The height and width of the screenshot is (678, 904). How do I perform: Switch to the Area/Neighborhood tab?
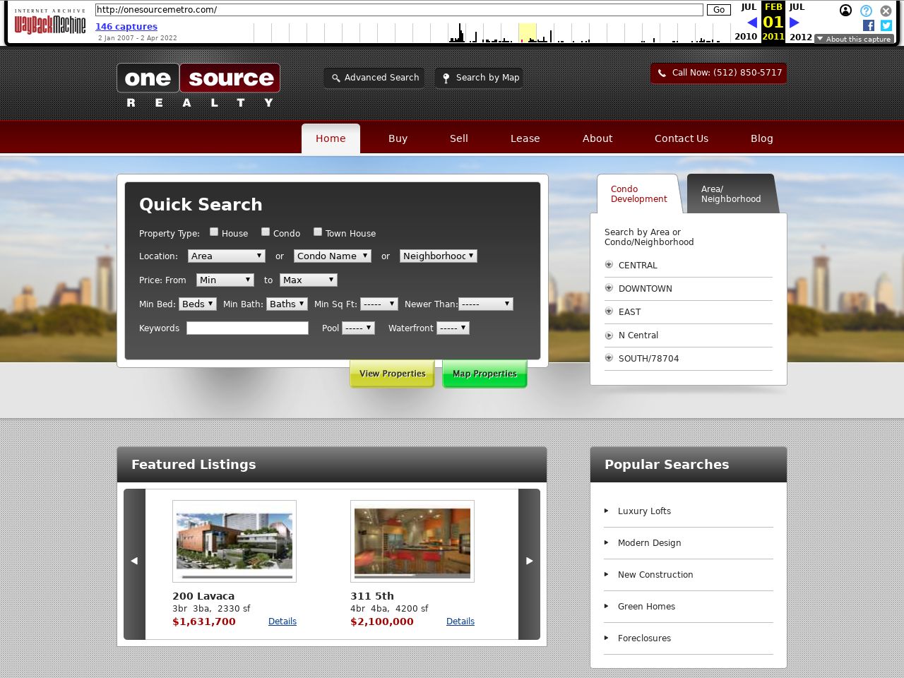coord(731,194)
